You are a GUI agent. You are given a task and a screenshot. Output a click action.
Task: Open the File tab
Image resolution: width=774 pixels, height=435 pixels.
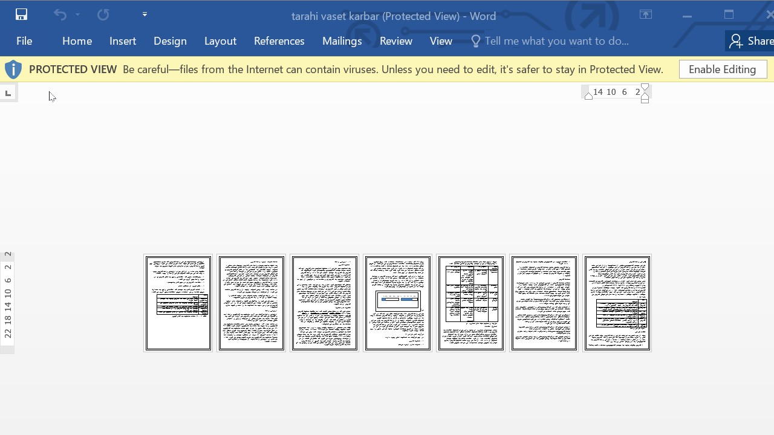tap(24, 41)
